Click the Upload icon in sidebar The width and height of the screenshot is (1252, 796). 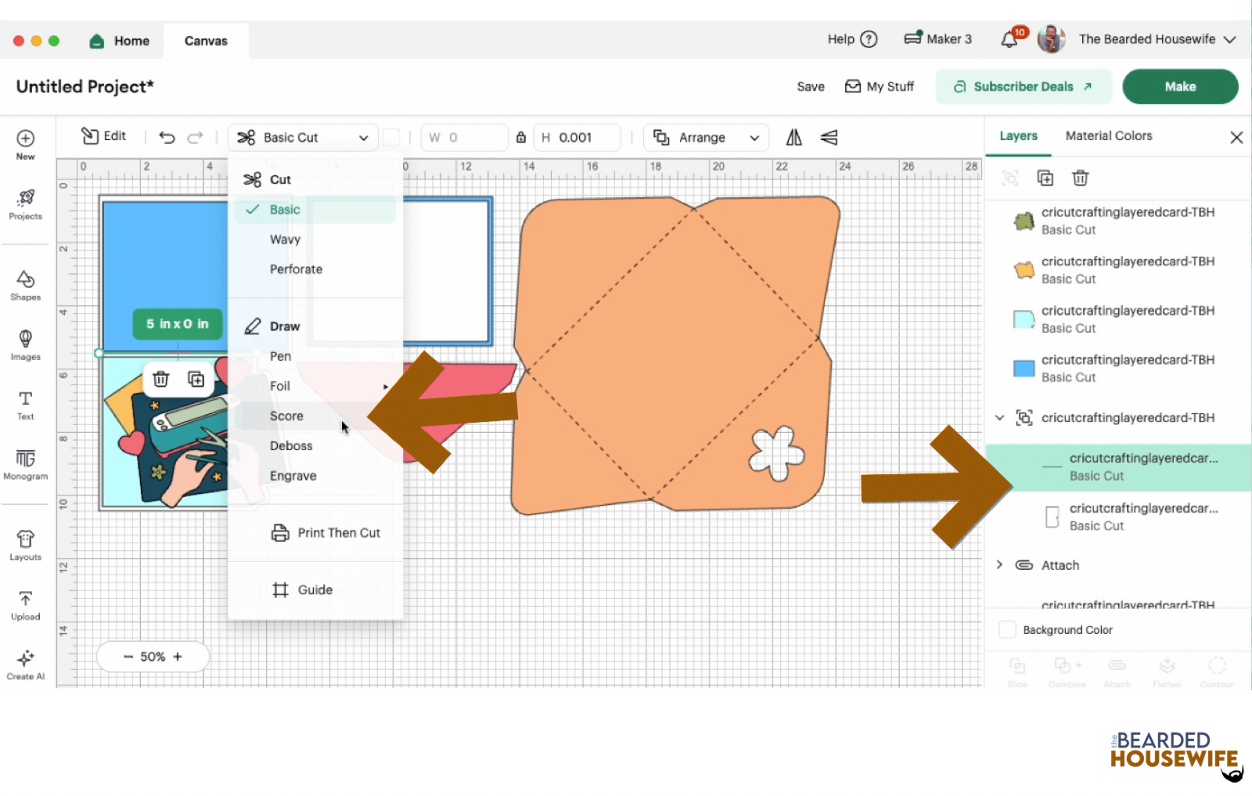(x=25, y=605)
